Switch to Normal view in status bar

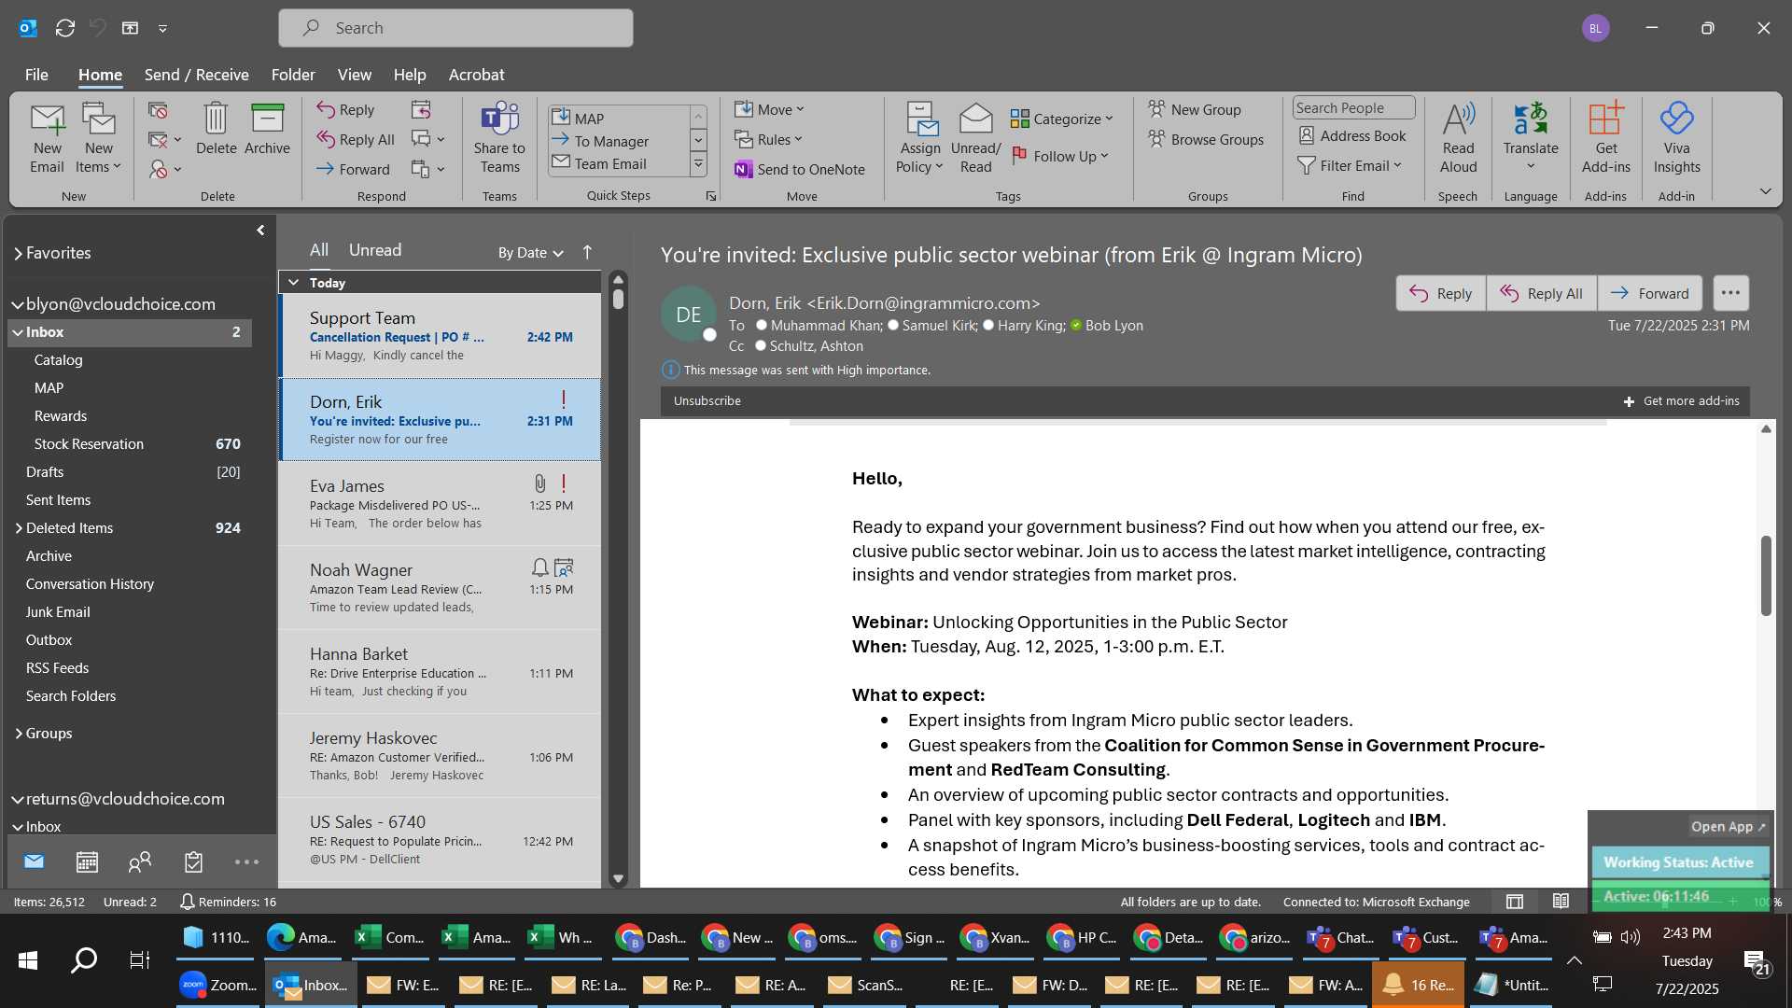pyautogui.click(x=1515, y=902)
